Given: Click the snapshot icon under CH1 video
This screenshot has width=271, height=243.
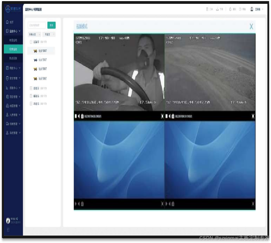Looking at the screenshot, I should coord(82,116).
